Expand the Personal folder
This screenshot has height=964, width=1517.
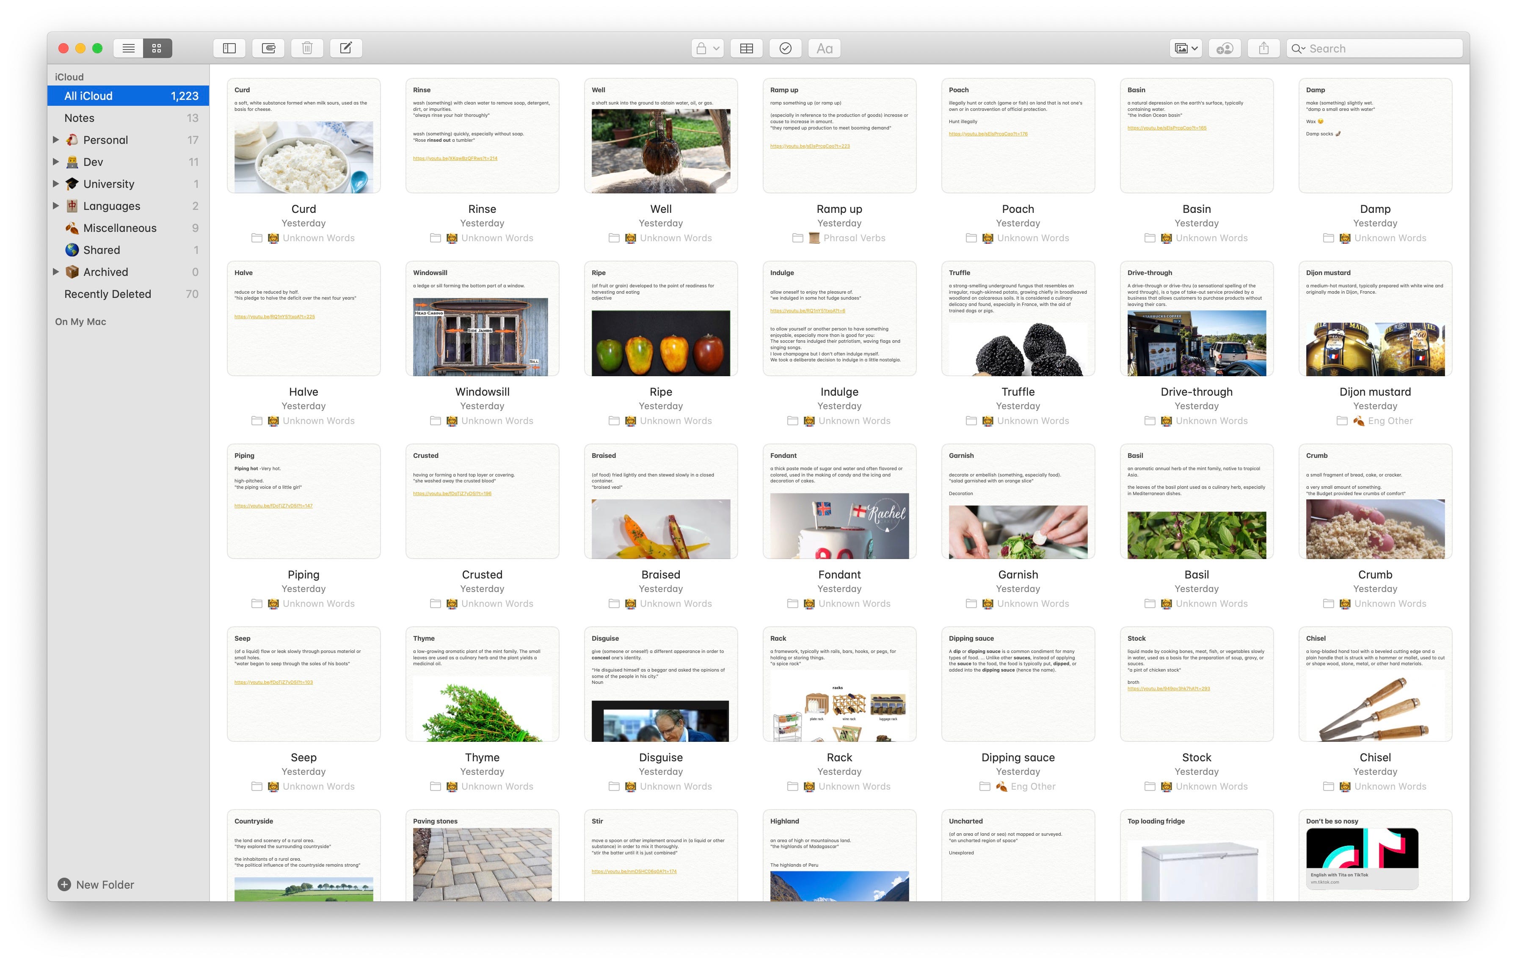(55, 140)
